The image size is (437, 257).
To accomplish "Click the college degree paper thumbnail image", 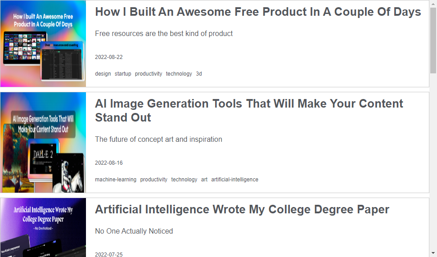I will pyautogui.click(x=43, y=227).
